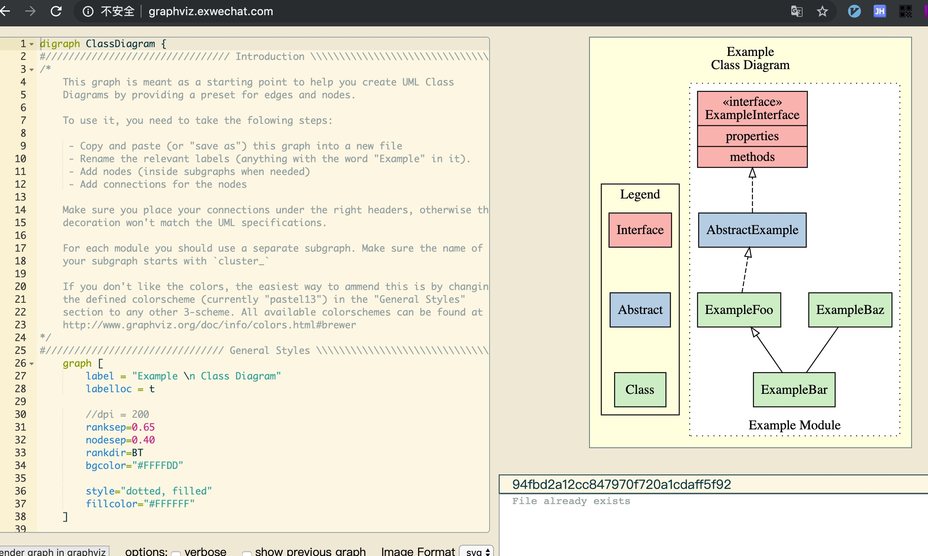This screenshot has width=928, height=556.
Task: Open the Google Translate page icon
Action: click(x=797, y=11)
